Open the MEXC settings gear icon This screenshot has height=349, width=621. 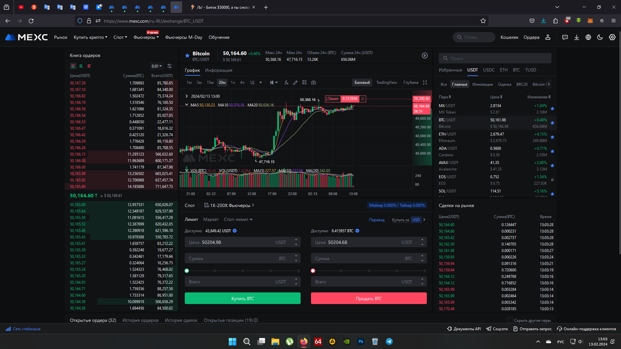pyautogui.click(x=612, y=37)
